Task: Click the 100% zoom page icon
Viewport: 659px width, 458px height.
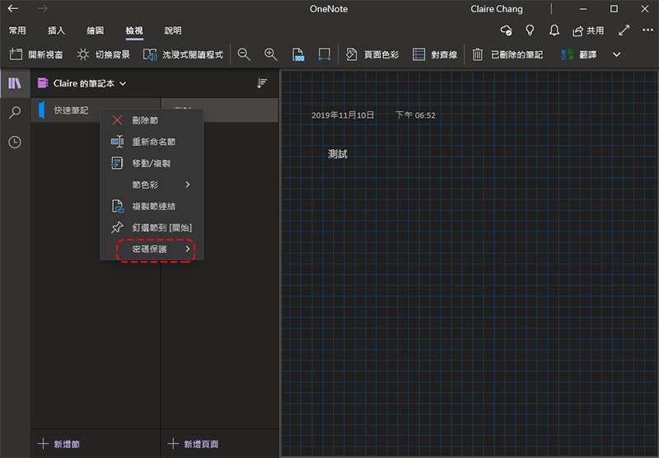Action: tap(297, 54)
